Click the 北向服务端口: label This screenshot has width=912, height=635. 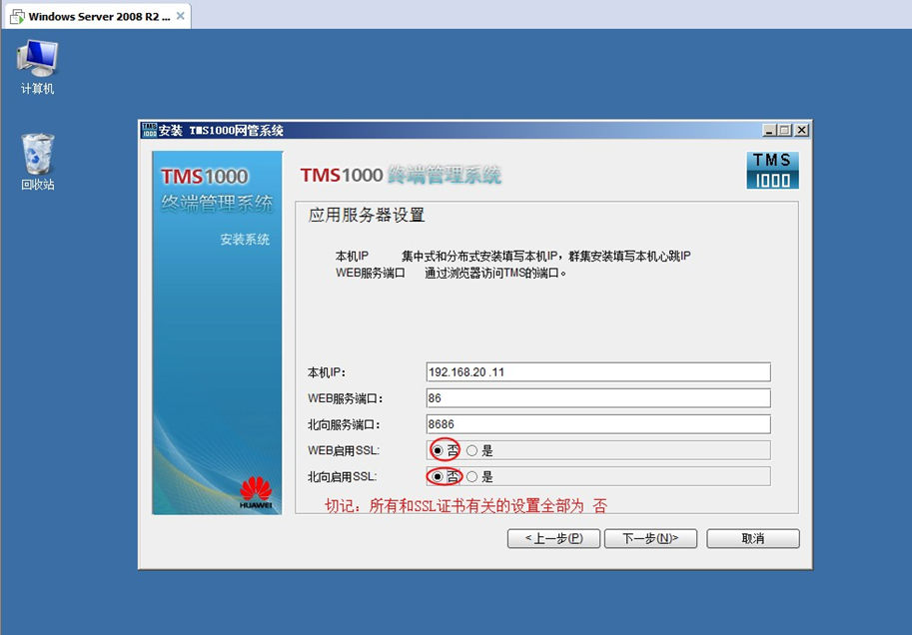tap(344, 424)
